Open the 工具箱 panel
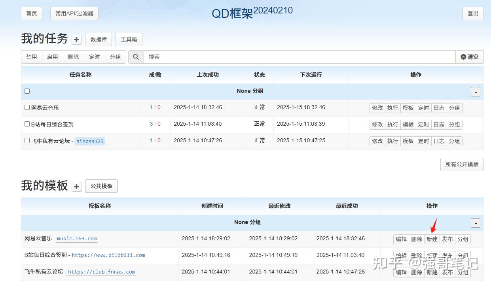 click(x=129, y=39)
